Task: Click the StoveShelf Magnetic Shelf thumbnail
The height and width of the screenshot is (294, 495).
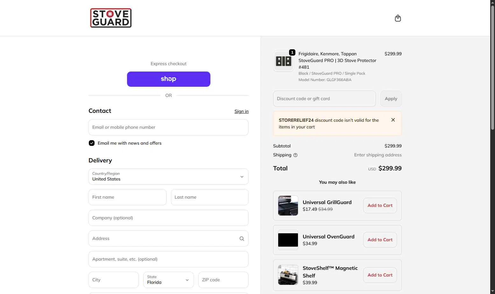Action: click(288, 275)
